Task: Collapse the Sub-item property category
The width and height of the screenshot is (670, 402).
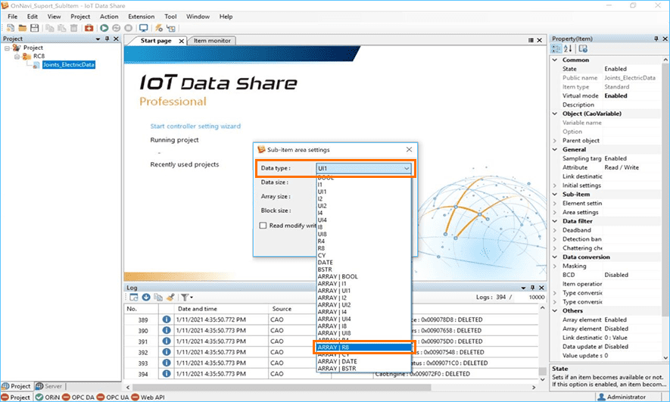Action: tap(555, 195)
